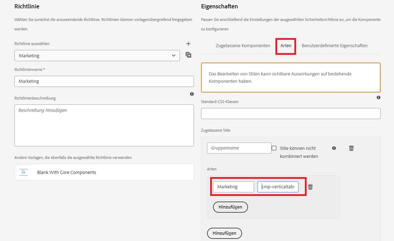Open the Richtlinie auswählen dropdown
This screenshot has height=241, width=394.
point(98,55)
